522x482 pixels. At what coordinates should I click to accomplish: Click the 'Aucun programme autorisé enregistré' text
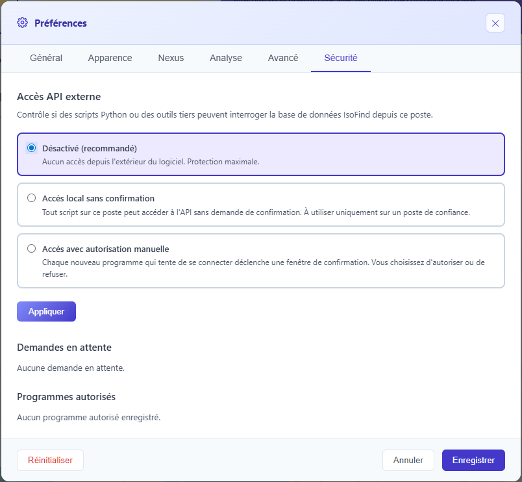[x=88, y=417]
